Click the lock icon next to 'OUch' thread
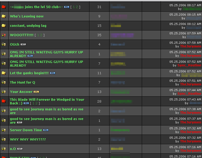Screen dimensions: 202x158 (x=4, y=45)
